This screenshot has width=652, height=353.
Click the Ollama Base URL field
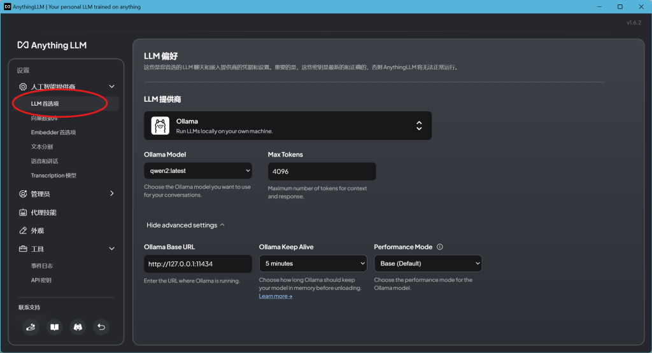coord(198,264)
